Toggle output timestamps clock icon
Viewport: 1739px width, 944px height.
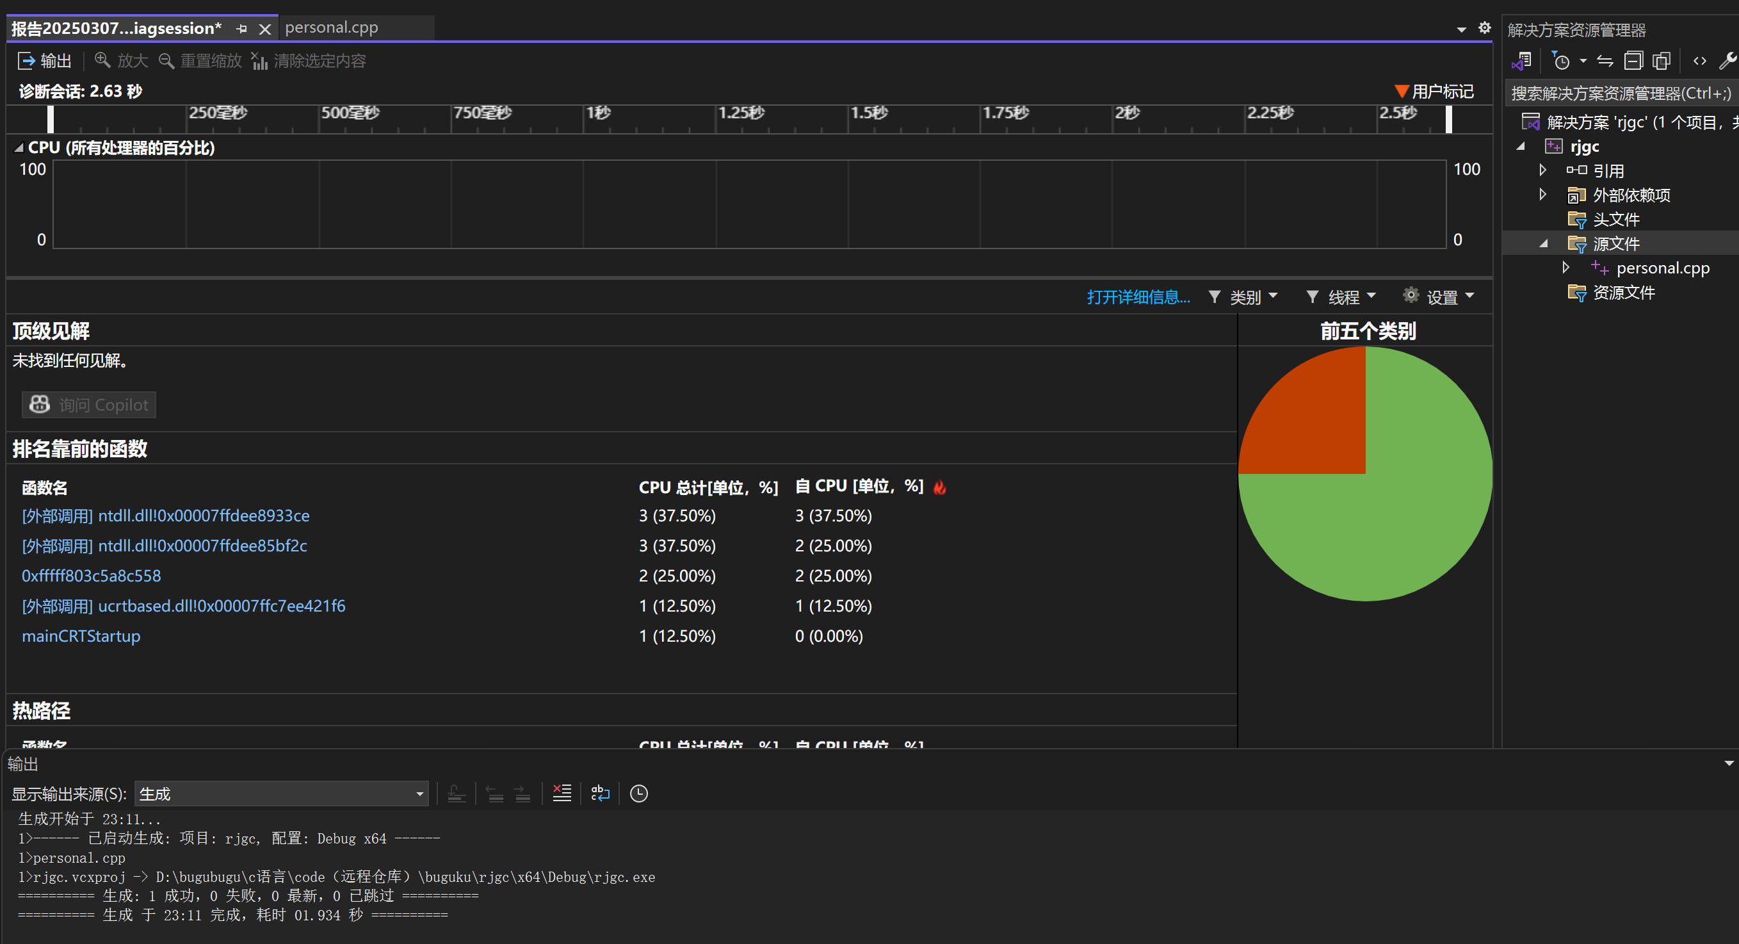638,793
